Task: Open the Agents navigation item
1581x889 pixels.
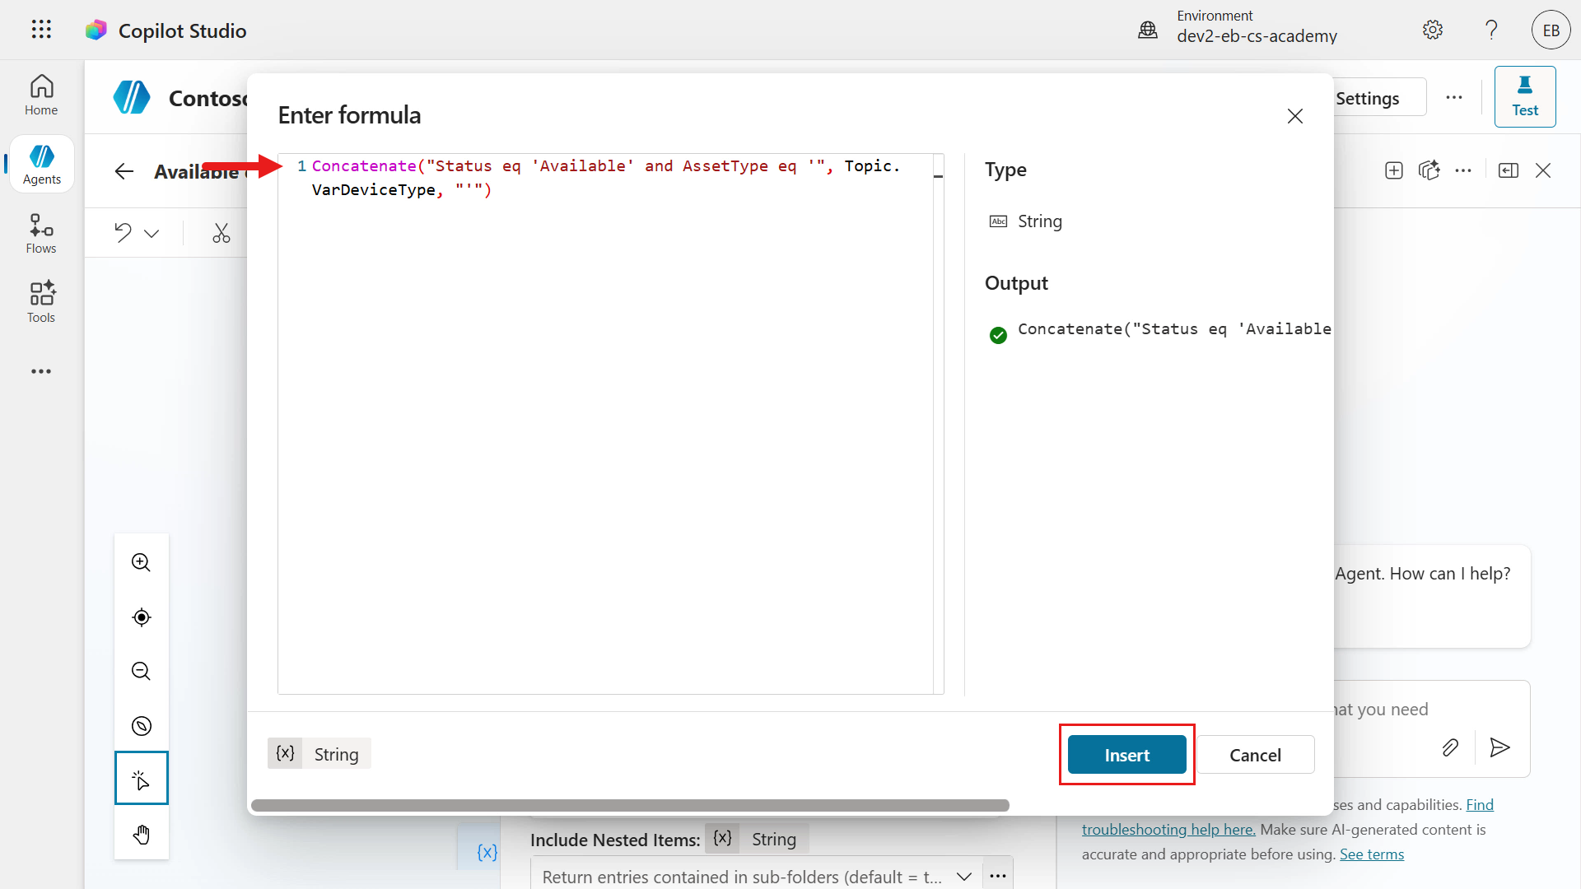Action: [41, 165]
